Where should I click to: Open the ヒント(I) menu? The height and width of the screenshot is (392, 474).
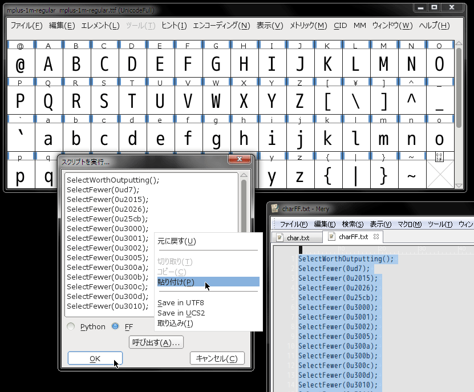[x=174, y=26]
